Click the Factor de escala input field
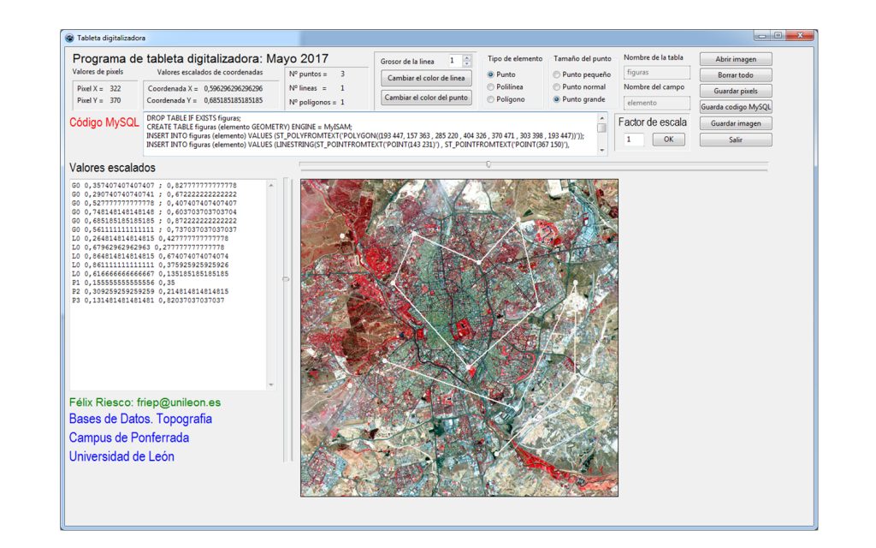The width and height of the screenshot is (876, 548). point(634,140)
